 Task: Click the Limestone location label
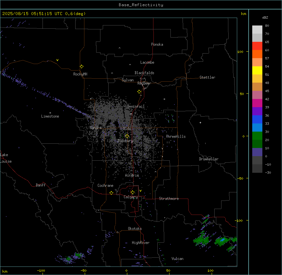50,116
